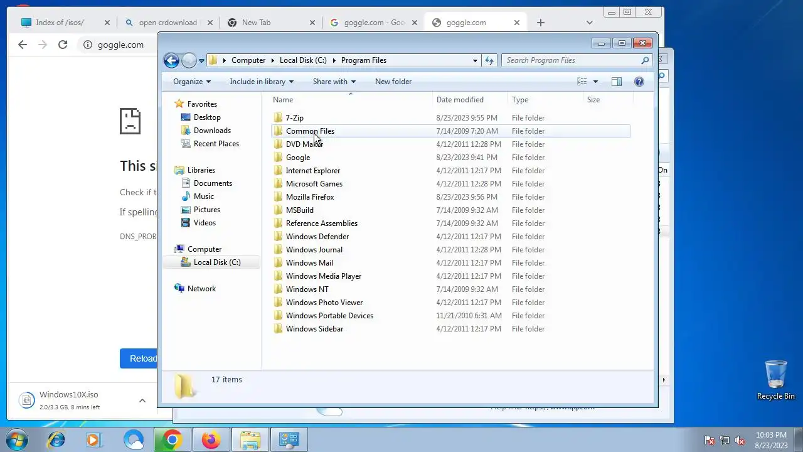The image size is (803, 452).
Task: Open a new Chrome tab with plus button
Action: (541, 23)
